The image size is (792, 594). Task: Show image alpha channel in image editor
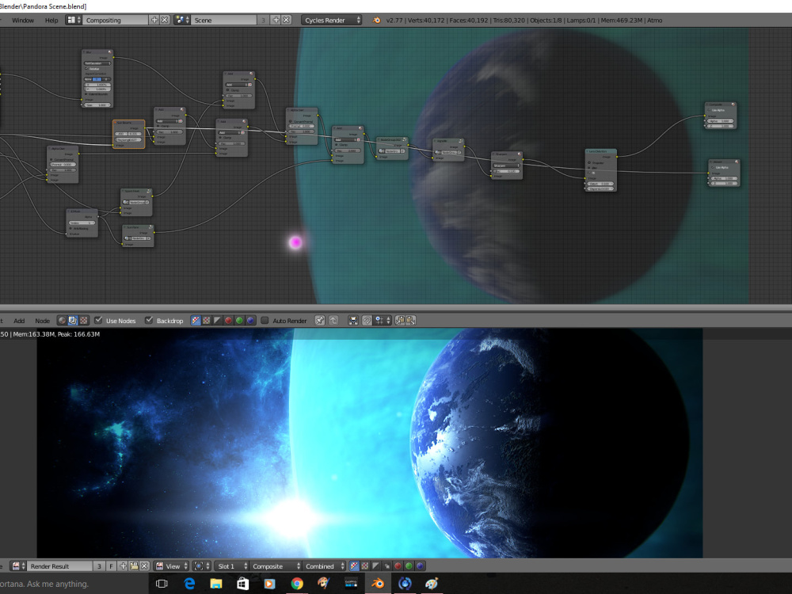click(x=375, y=566)
